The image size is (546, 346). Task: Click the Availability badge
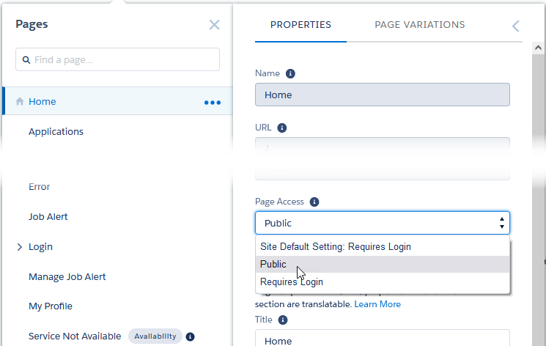coord(155,336)
